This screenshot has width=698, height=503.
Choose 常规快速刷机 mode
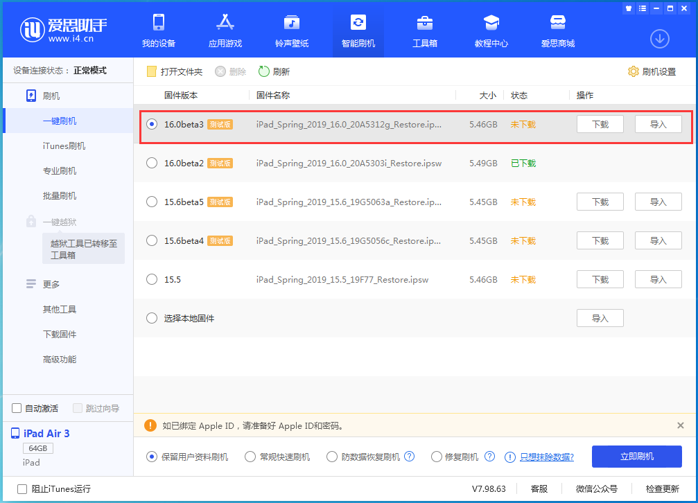(x=250, y=457)
